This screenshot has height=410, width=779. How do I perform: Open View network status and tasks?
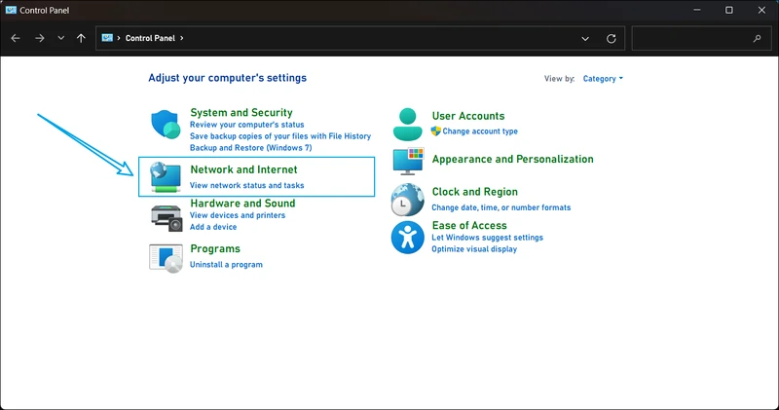coord(247,185)
